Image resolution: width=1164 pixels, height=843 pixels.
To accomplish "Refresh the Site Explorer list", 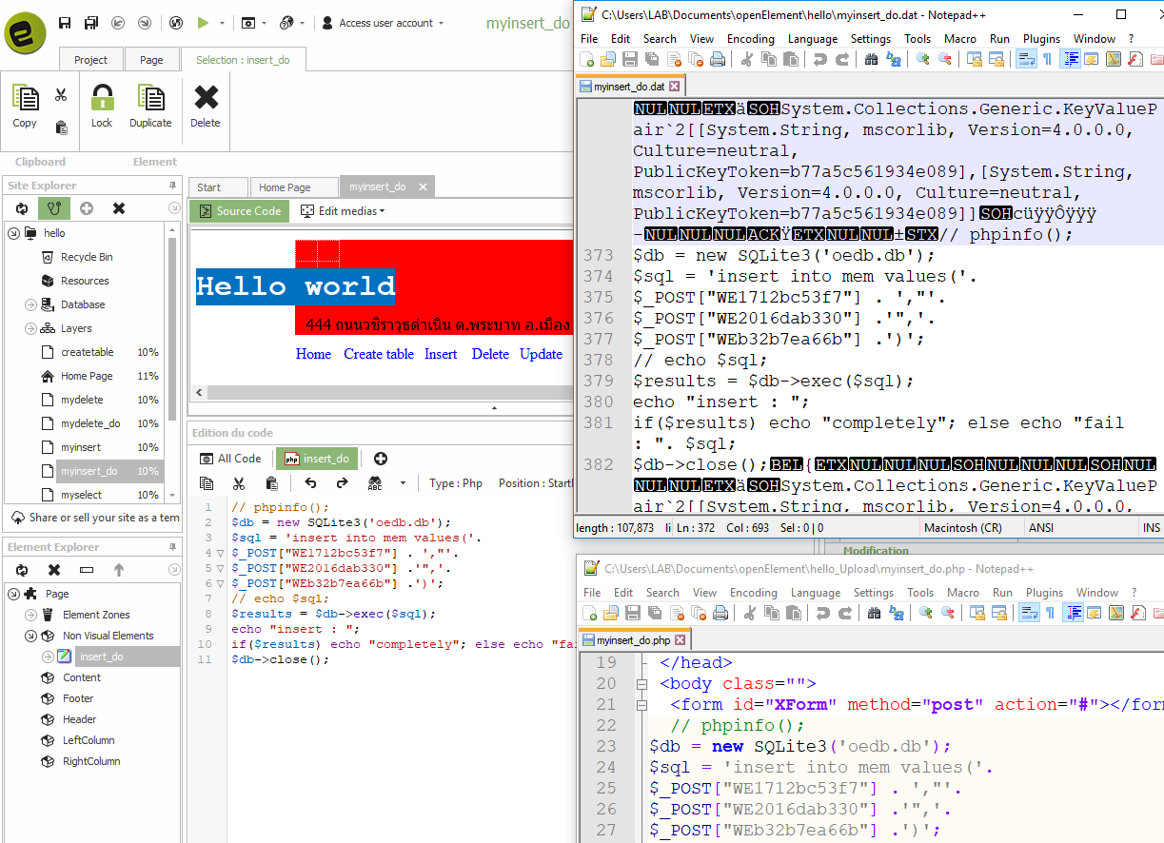I will tap(21, 208).
